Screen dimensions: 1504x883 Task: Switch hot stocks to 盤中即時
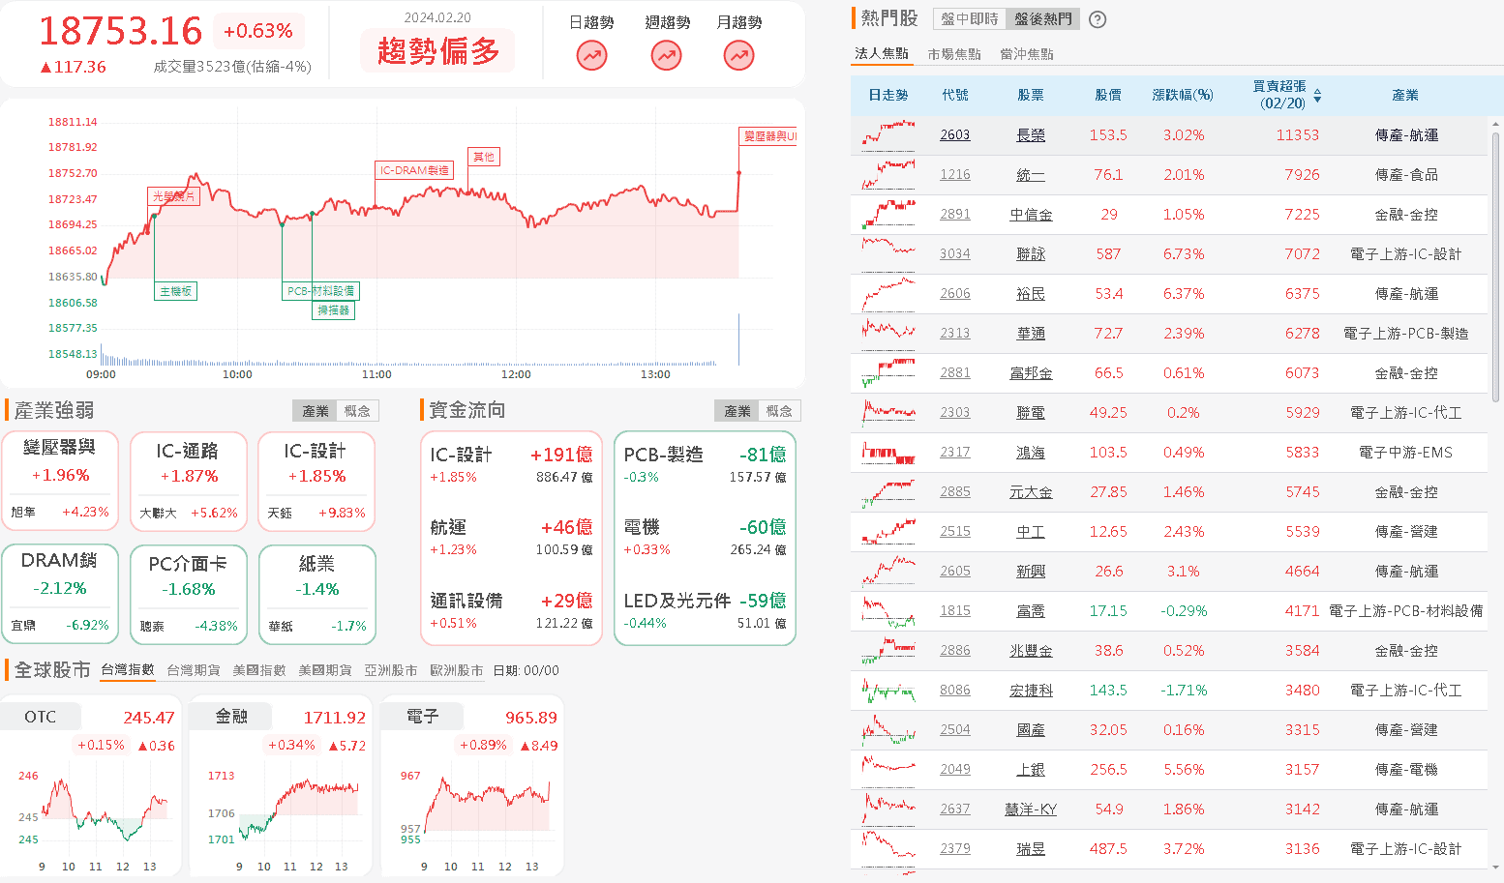click(970, 19)
